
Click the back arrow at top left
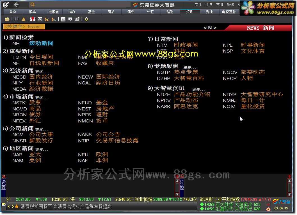[x=16, y=5]
